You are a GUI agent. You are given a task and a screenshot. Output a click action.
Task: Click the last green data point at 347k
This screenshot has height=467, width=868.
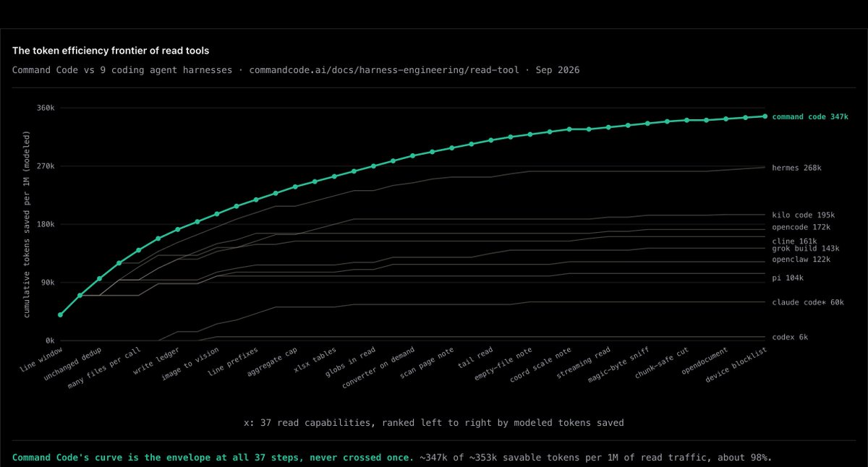click(x=765, y=116)
